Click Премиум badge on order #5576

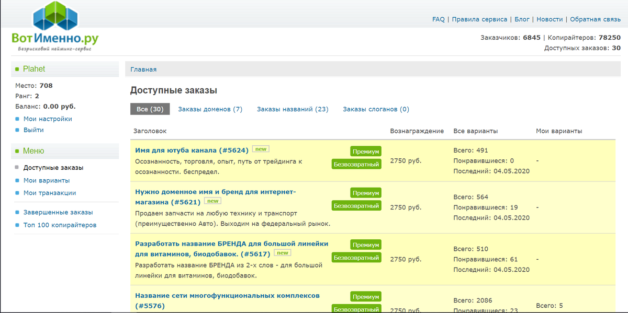[x=366, y=297]
